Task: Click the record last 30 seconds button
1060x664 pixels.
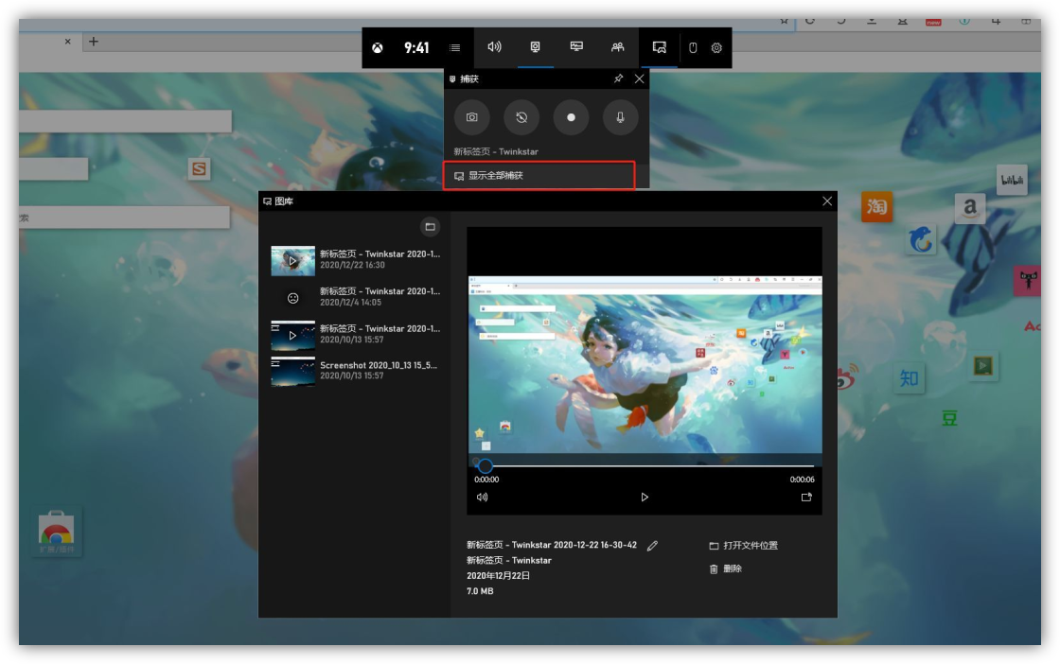Action: (521, 117)
